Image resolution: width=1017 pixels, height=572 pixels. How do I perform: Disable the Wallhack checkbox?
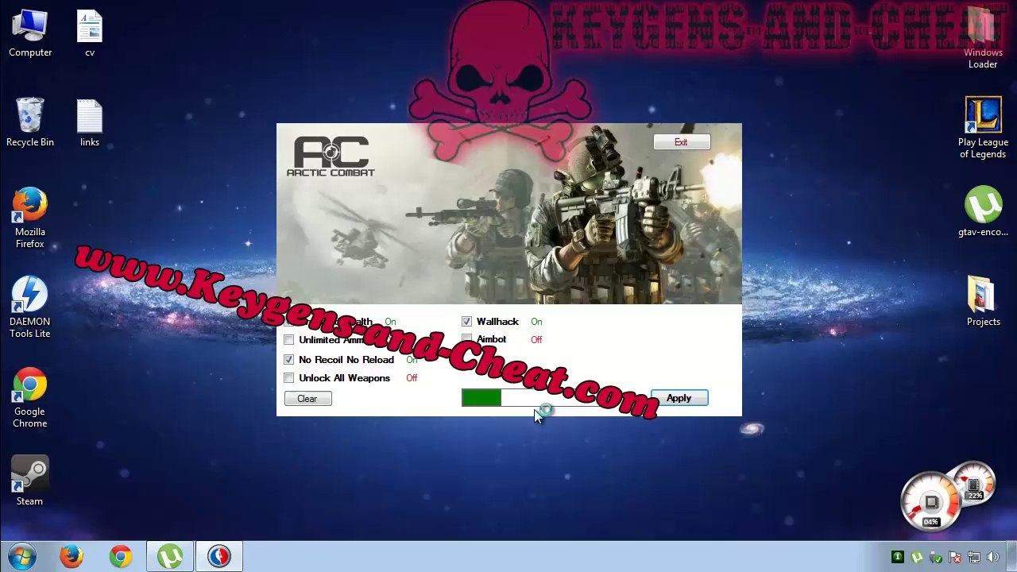click(466, 322)
